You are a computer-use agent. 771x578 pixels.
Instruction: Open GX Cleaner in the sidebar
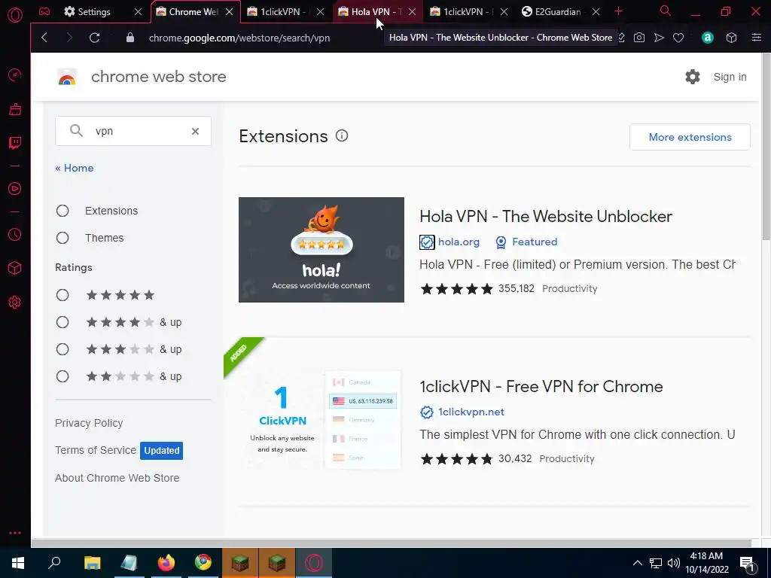coord(15,109)
